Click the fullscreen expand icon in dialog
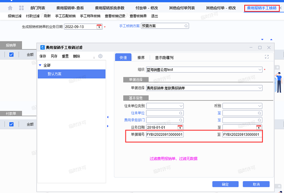The image size is (284, 193). (x=267, y=57)
